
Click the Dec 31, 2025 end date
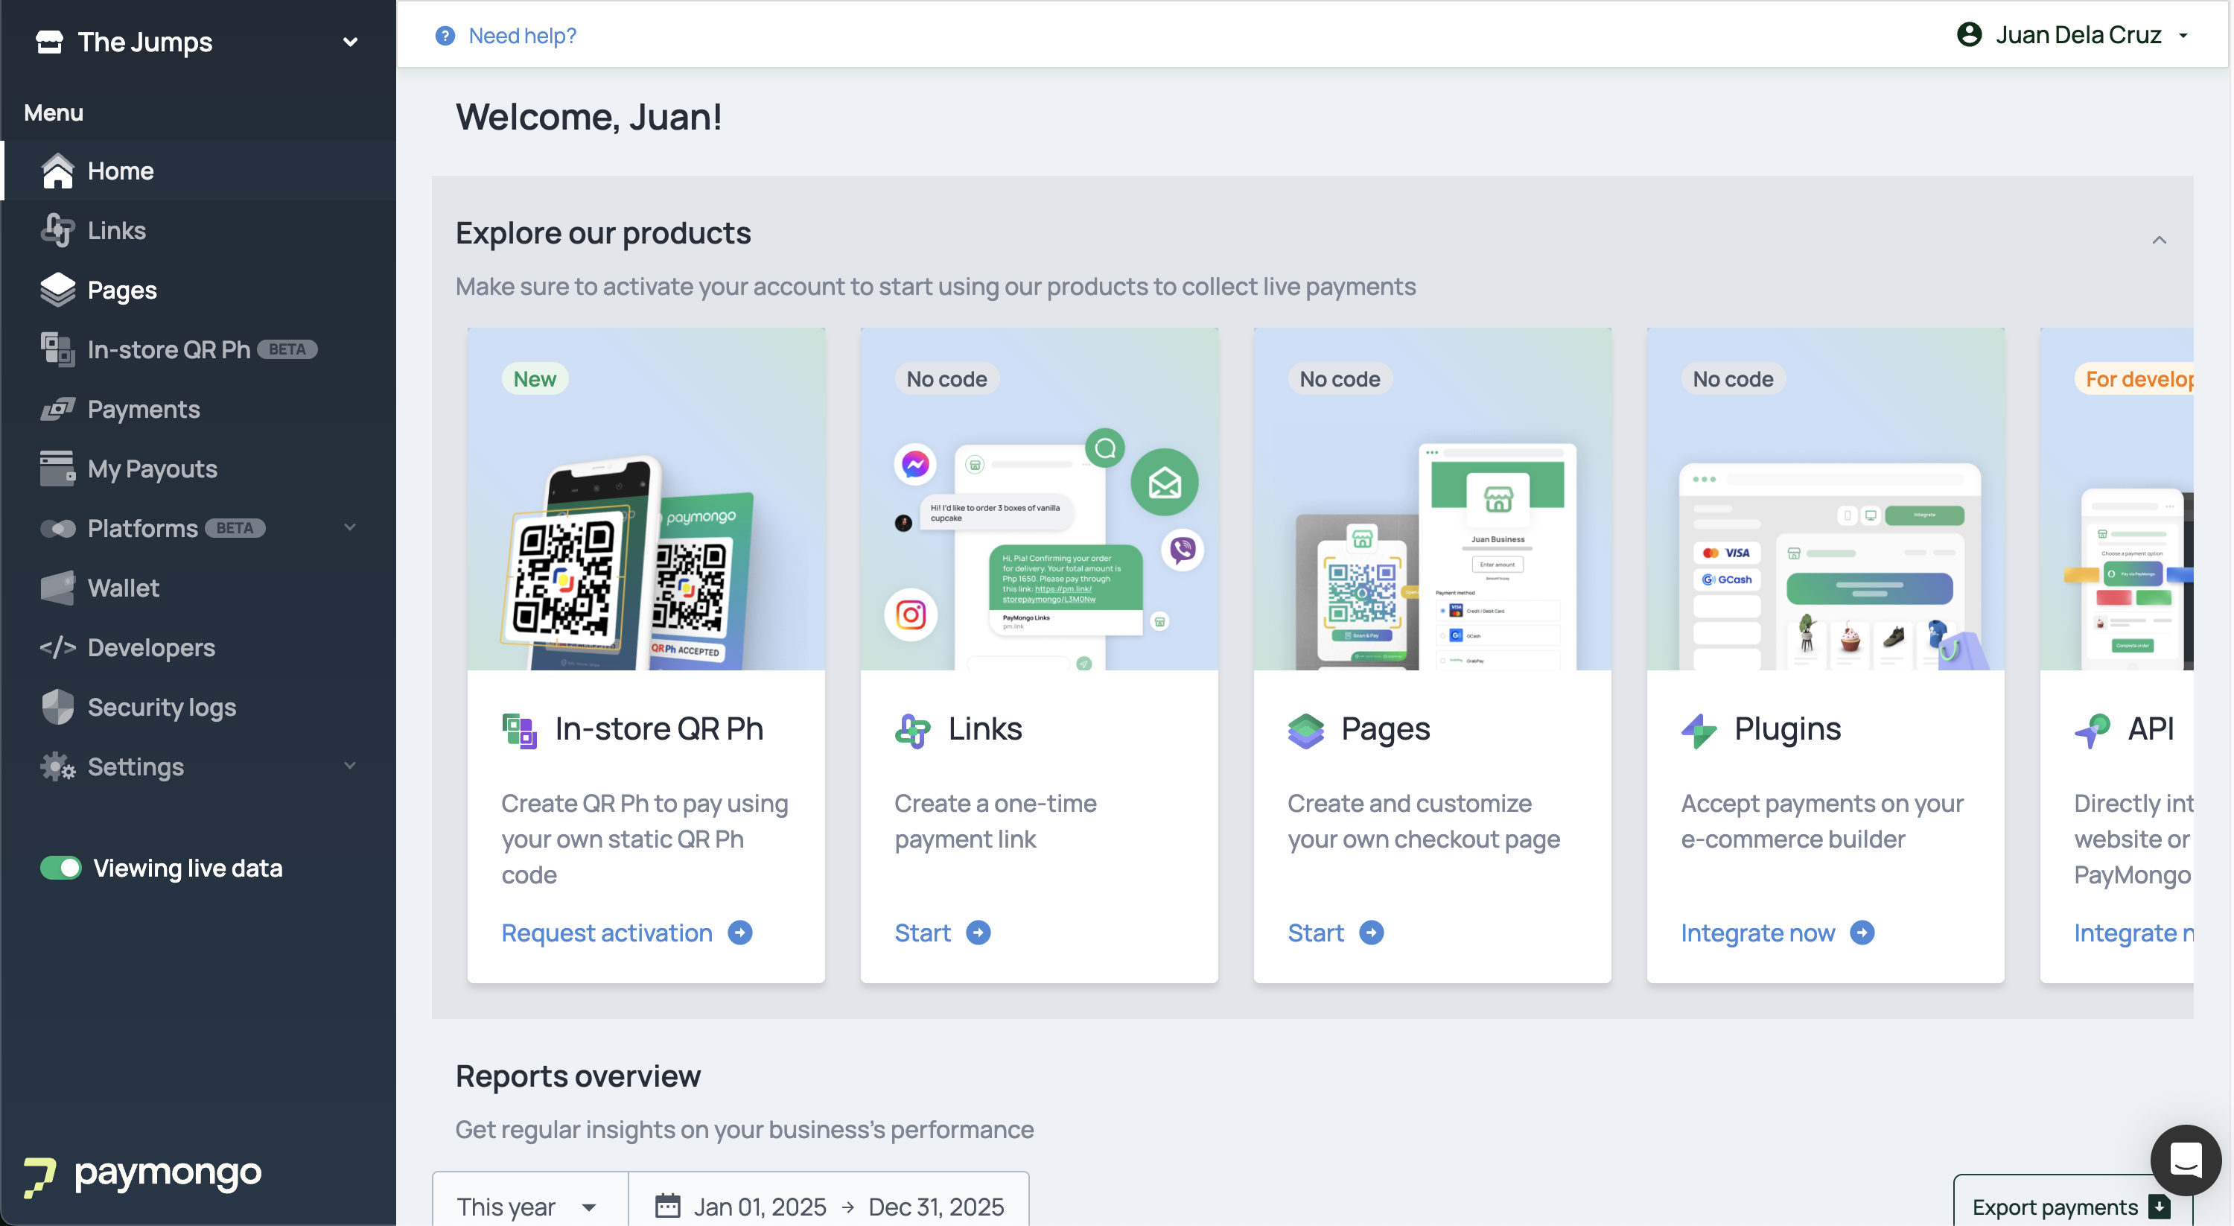(x=936, y=1206)
